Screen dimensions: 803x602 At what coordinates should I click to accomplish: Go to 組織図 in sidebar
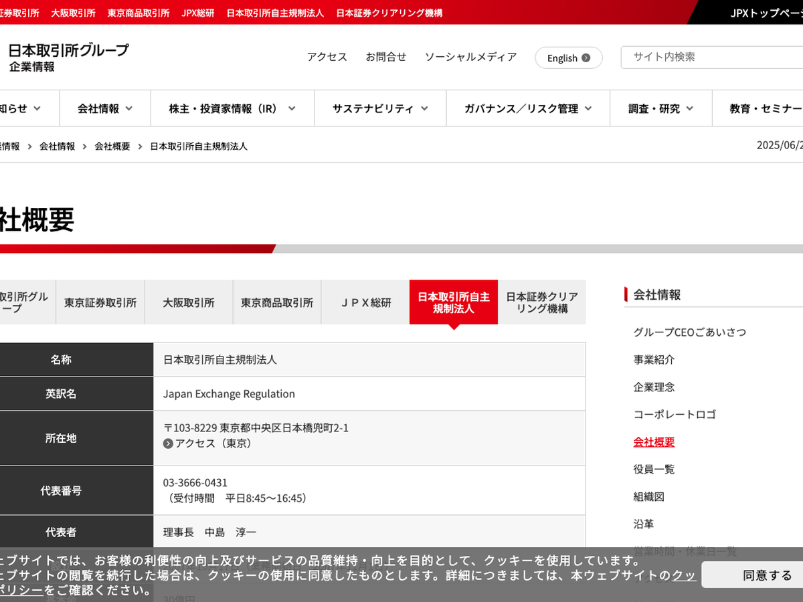(648, 497)
